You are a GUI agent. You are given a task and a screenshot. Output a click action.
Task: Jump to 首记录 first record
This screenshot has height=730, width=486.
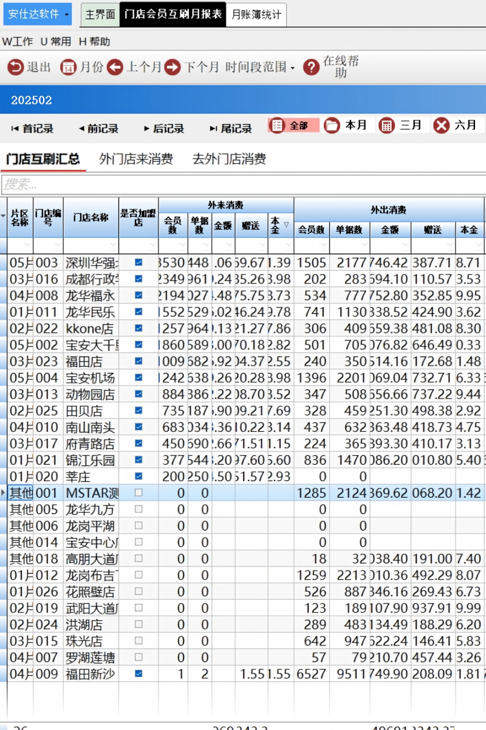coord(32,128)
